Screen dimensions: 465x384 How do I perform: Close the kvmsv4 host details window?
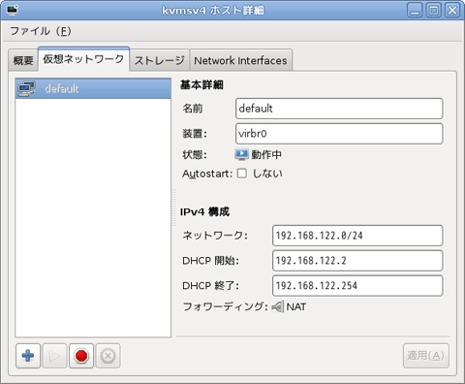[452, 11]
